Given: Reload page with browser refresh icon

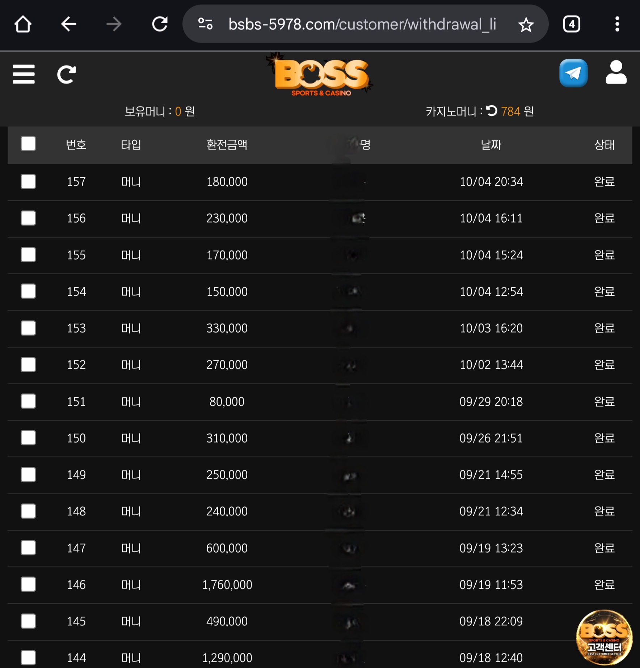Looking at the screenshot, I should tap(160, 25).
